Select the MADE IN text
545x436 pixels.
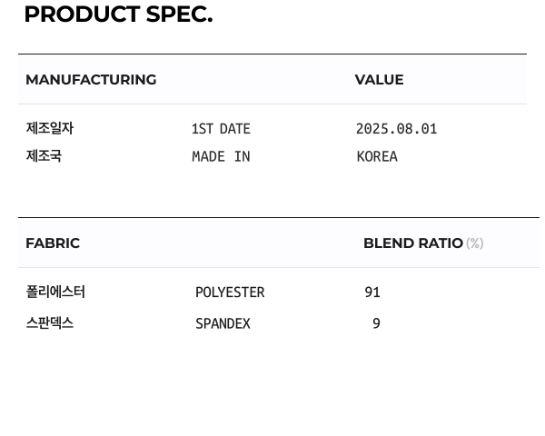click(x=221, y=156)
